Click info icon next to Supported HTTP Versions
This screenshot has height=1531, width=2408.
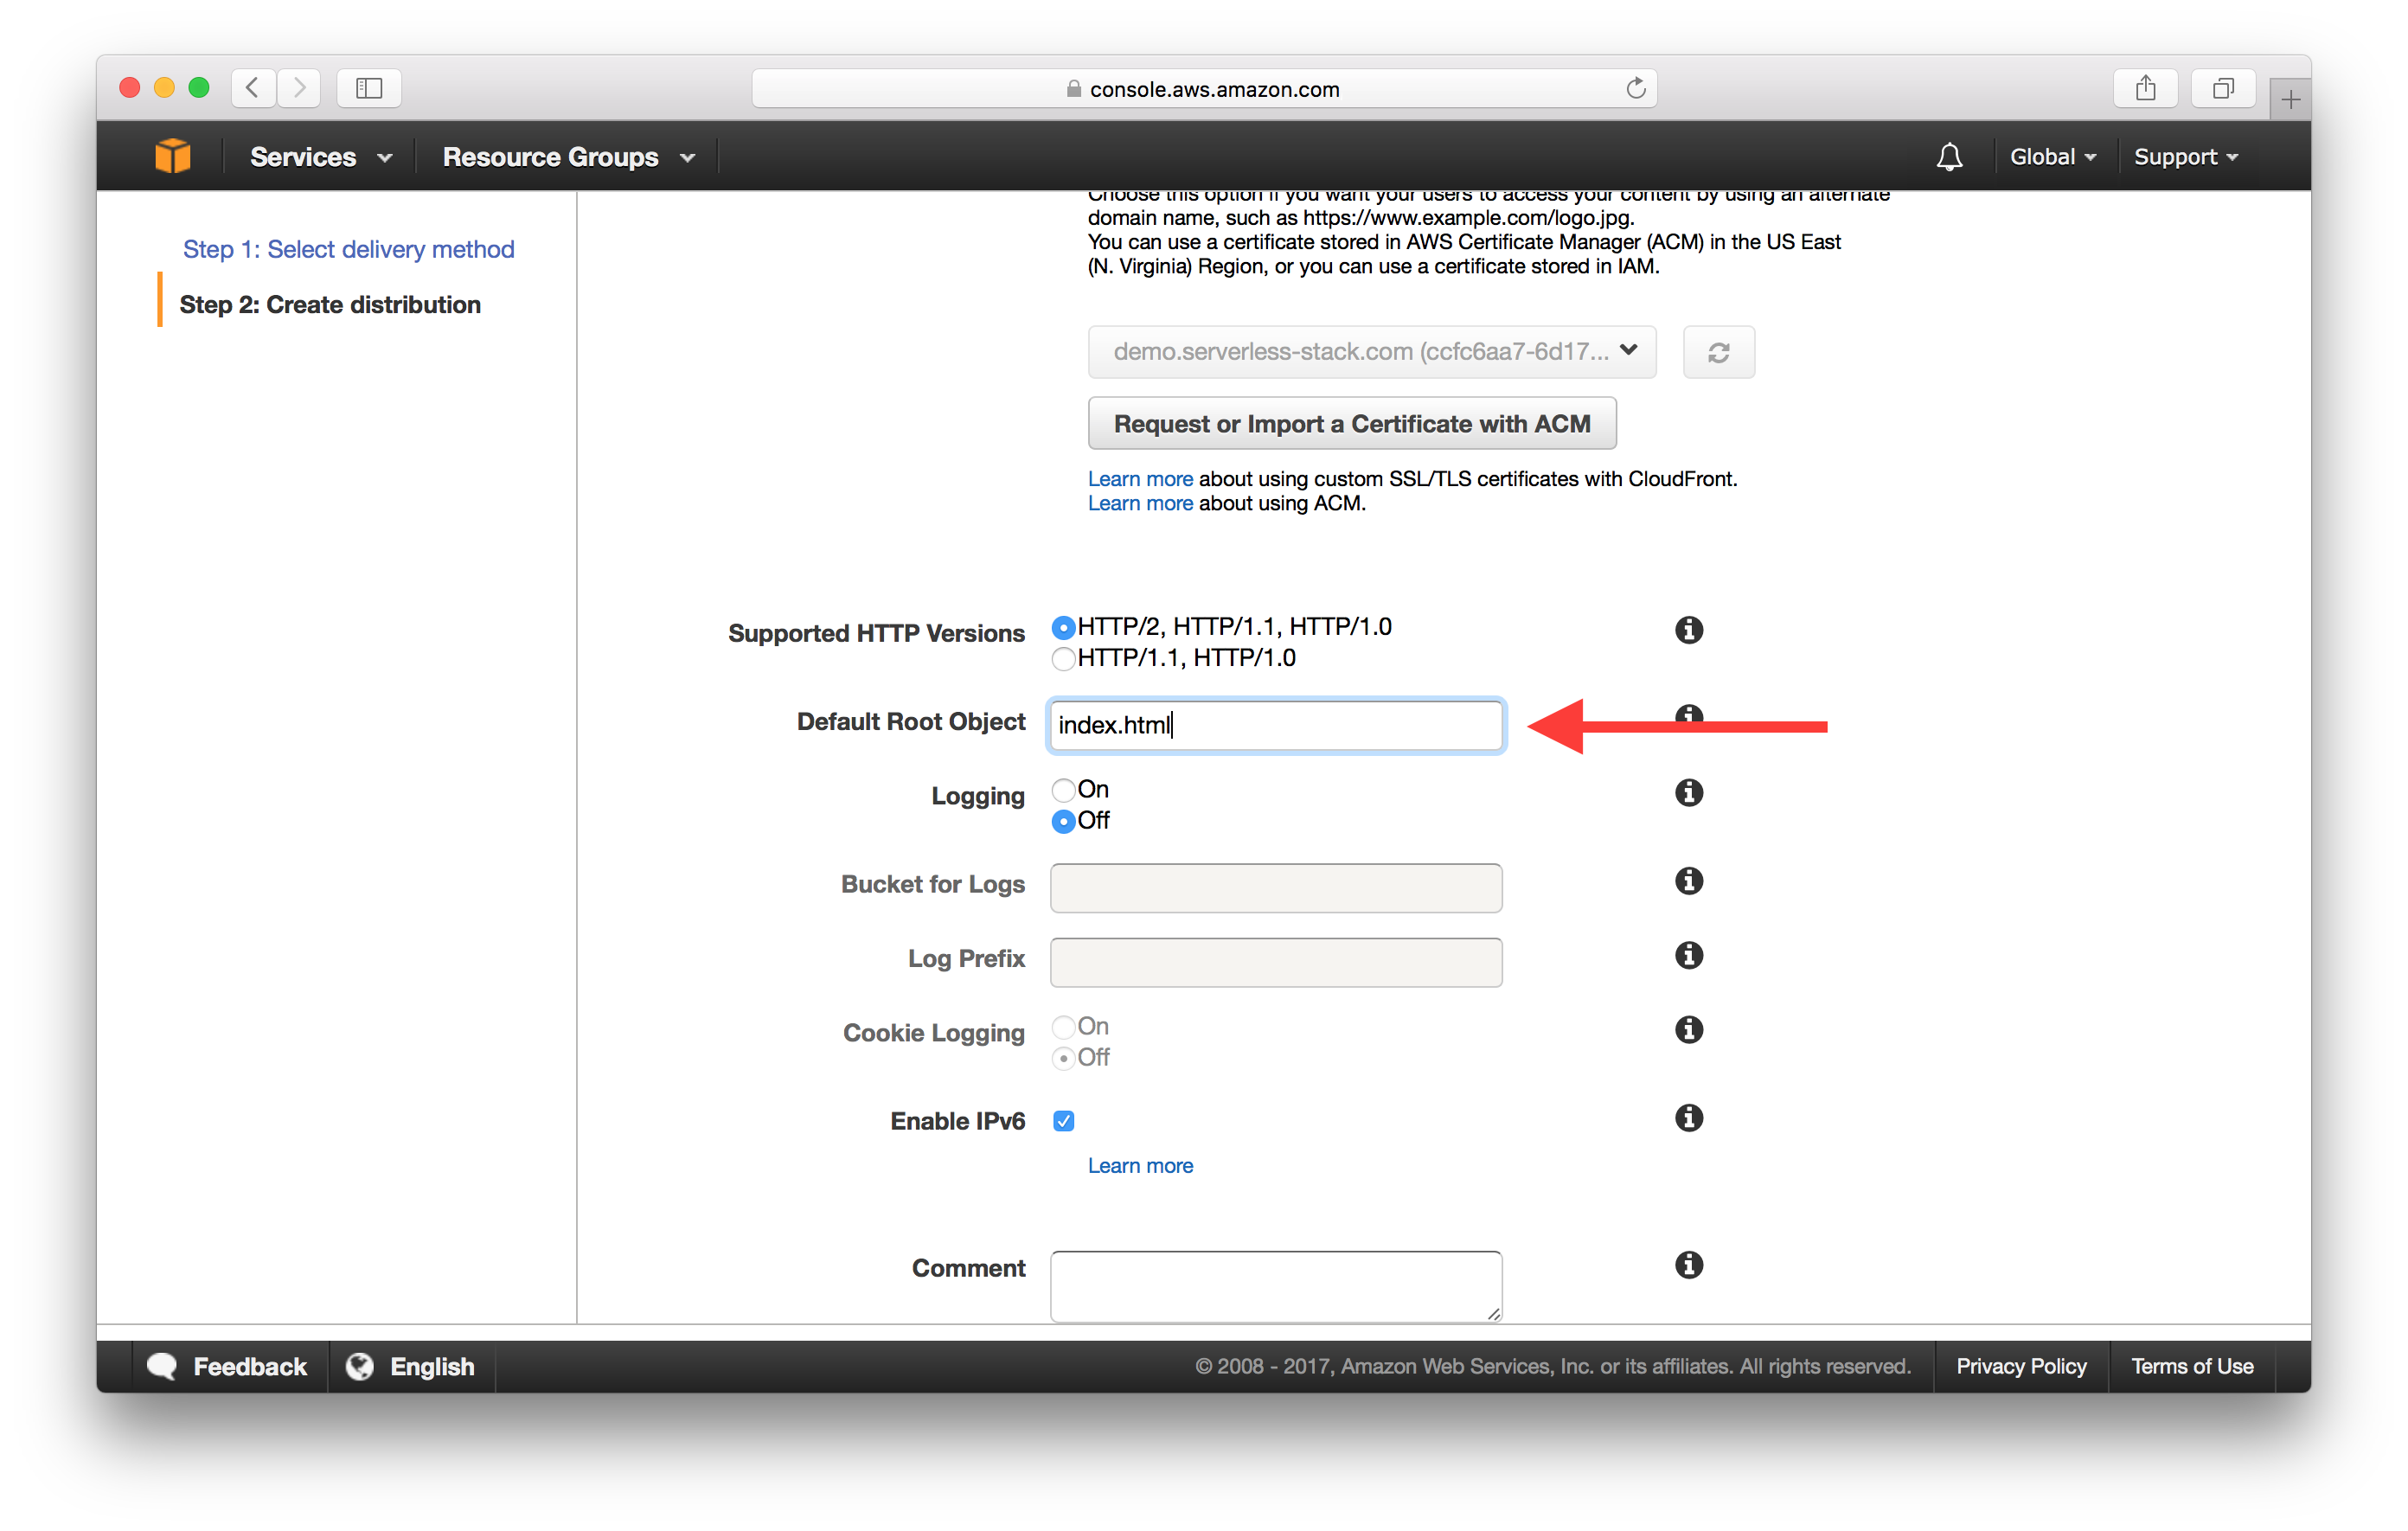click(1688, 630)
